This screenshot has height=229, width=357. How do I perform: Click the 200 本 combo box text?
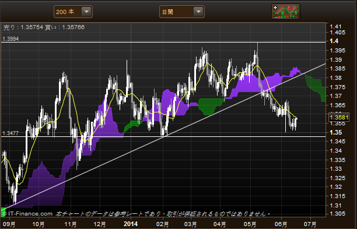(65, 12)
